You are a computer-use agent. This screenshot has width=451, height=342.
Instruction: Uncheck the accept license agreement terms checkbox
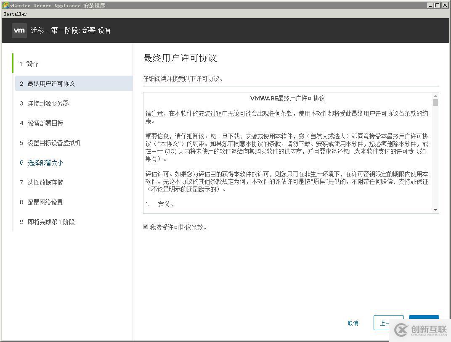(146, 227)
